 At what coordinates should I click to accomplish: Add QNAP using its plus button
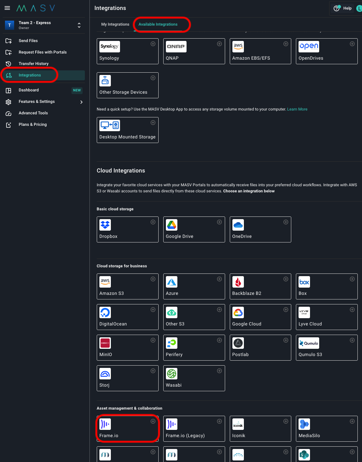coord(219,44)
